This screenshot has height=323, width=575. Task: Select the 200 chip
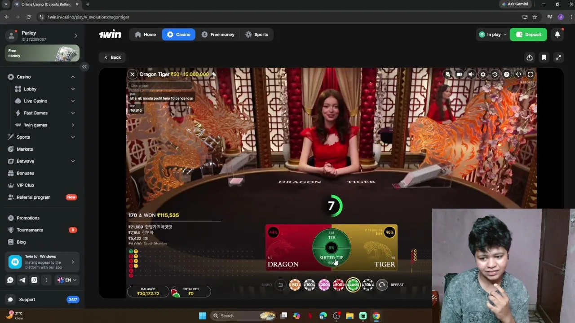click(x=324, y=285)
